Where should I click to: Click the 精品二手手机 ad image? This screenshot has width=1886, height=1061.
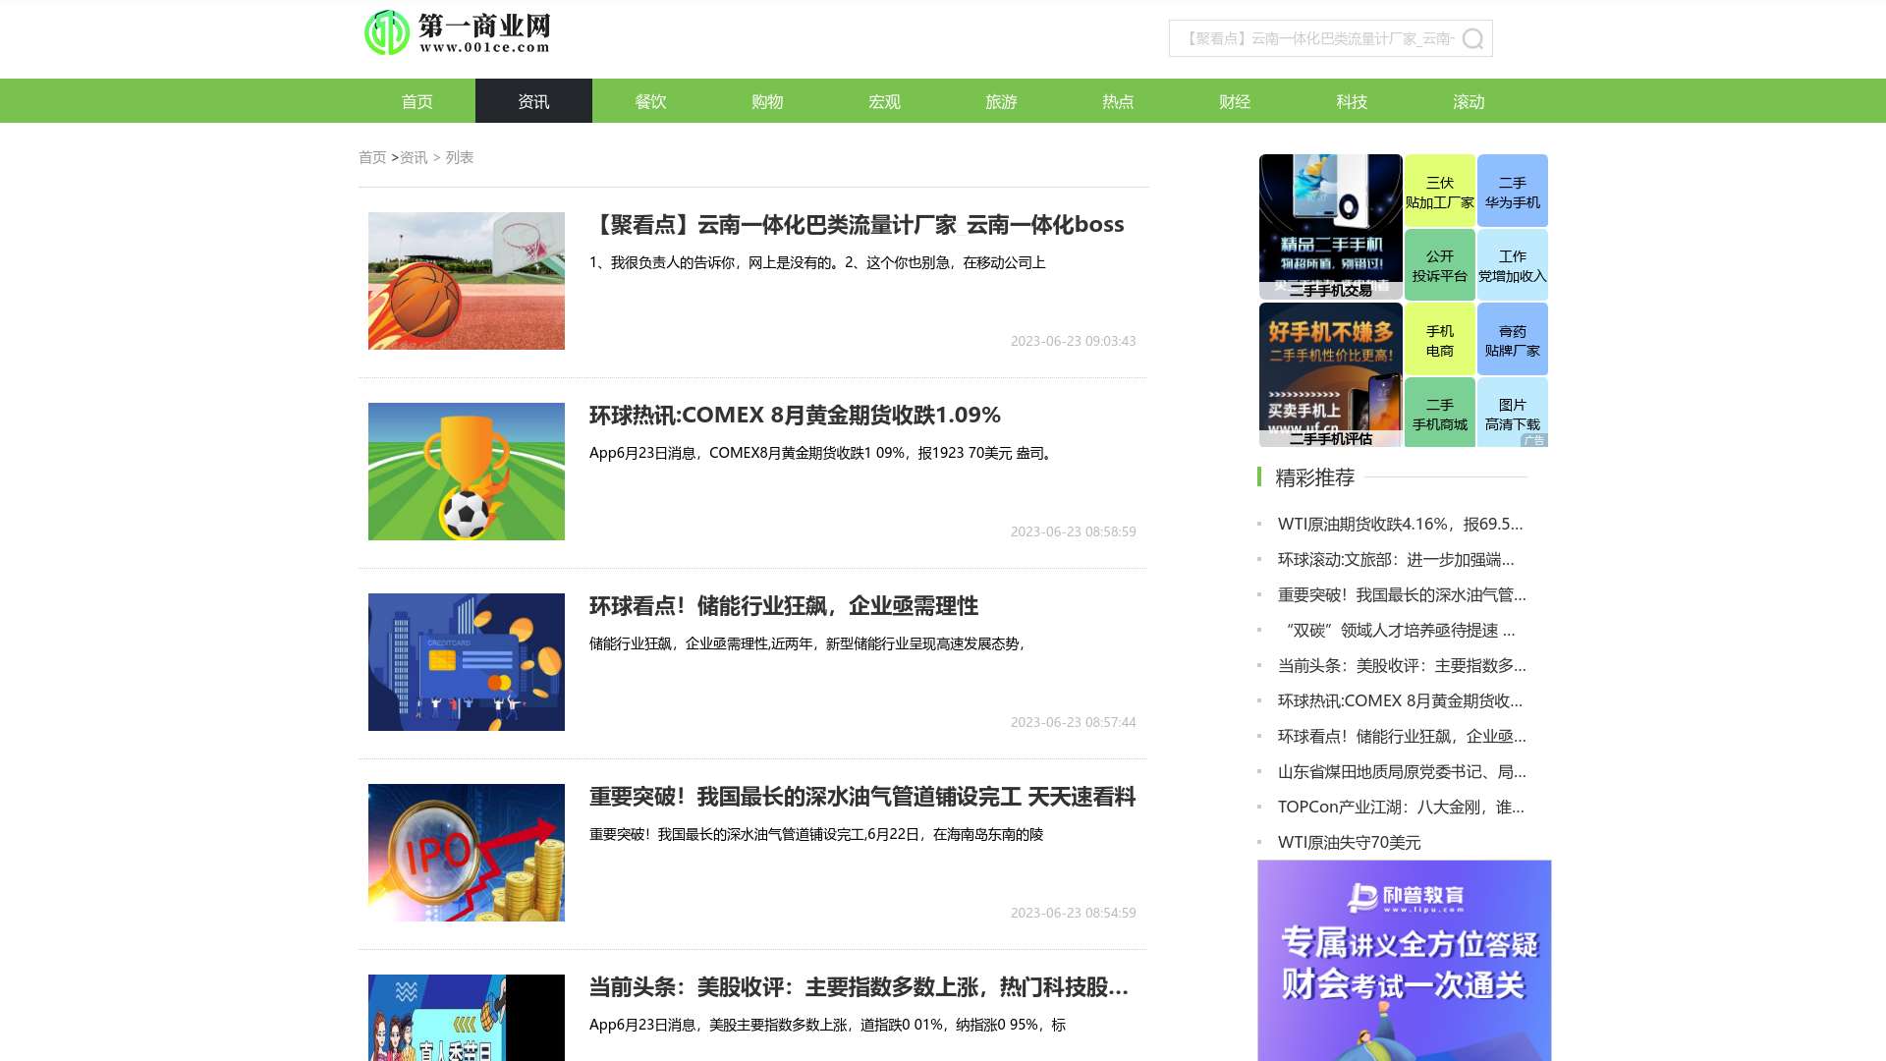pyautogui.click(x=1331, y=226)
